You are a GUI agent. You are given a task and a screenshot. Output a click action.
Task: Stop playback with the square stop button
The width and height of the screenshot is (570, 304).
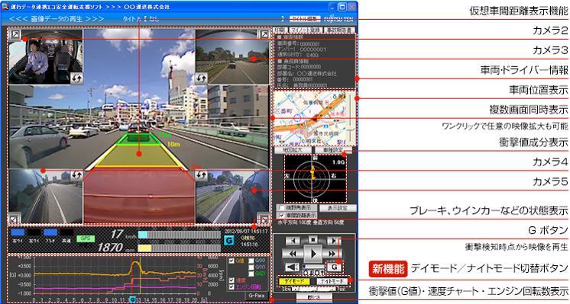[313, 240]
